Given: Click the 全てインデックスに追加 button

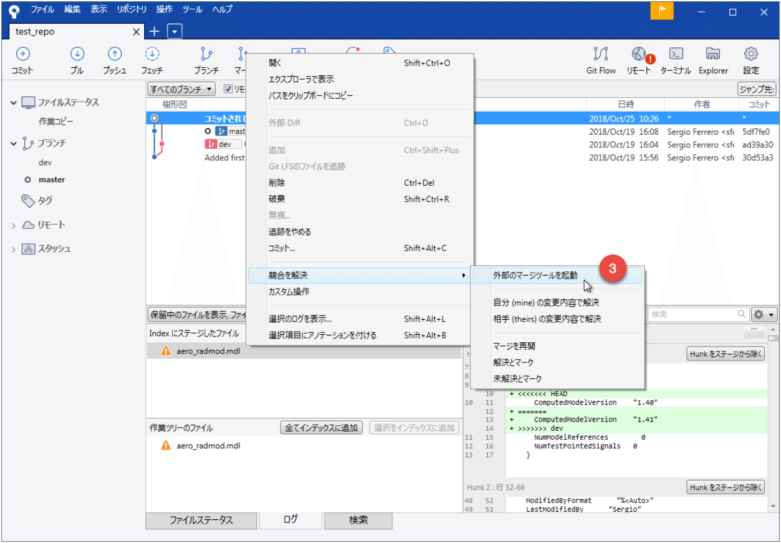Looking at the screenshot, I should [x=323, y=428].
